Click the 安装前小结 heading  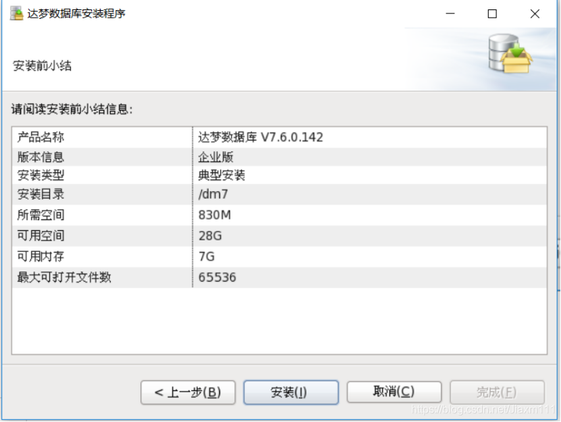43,66
